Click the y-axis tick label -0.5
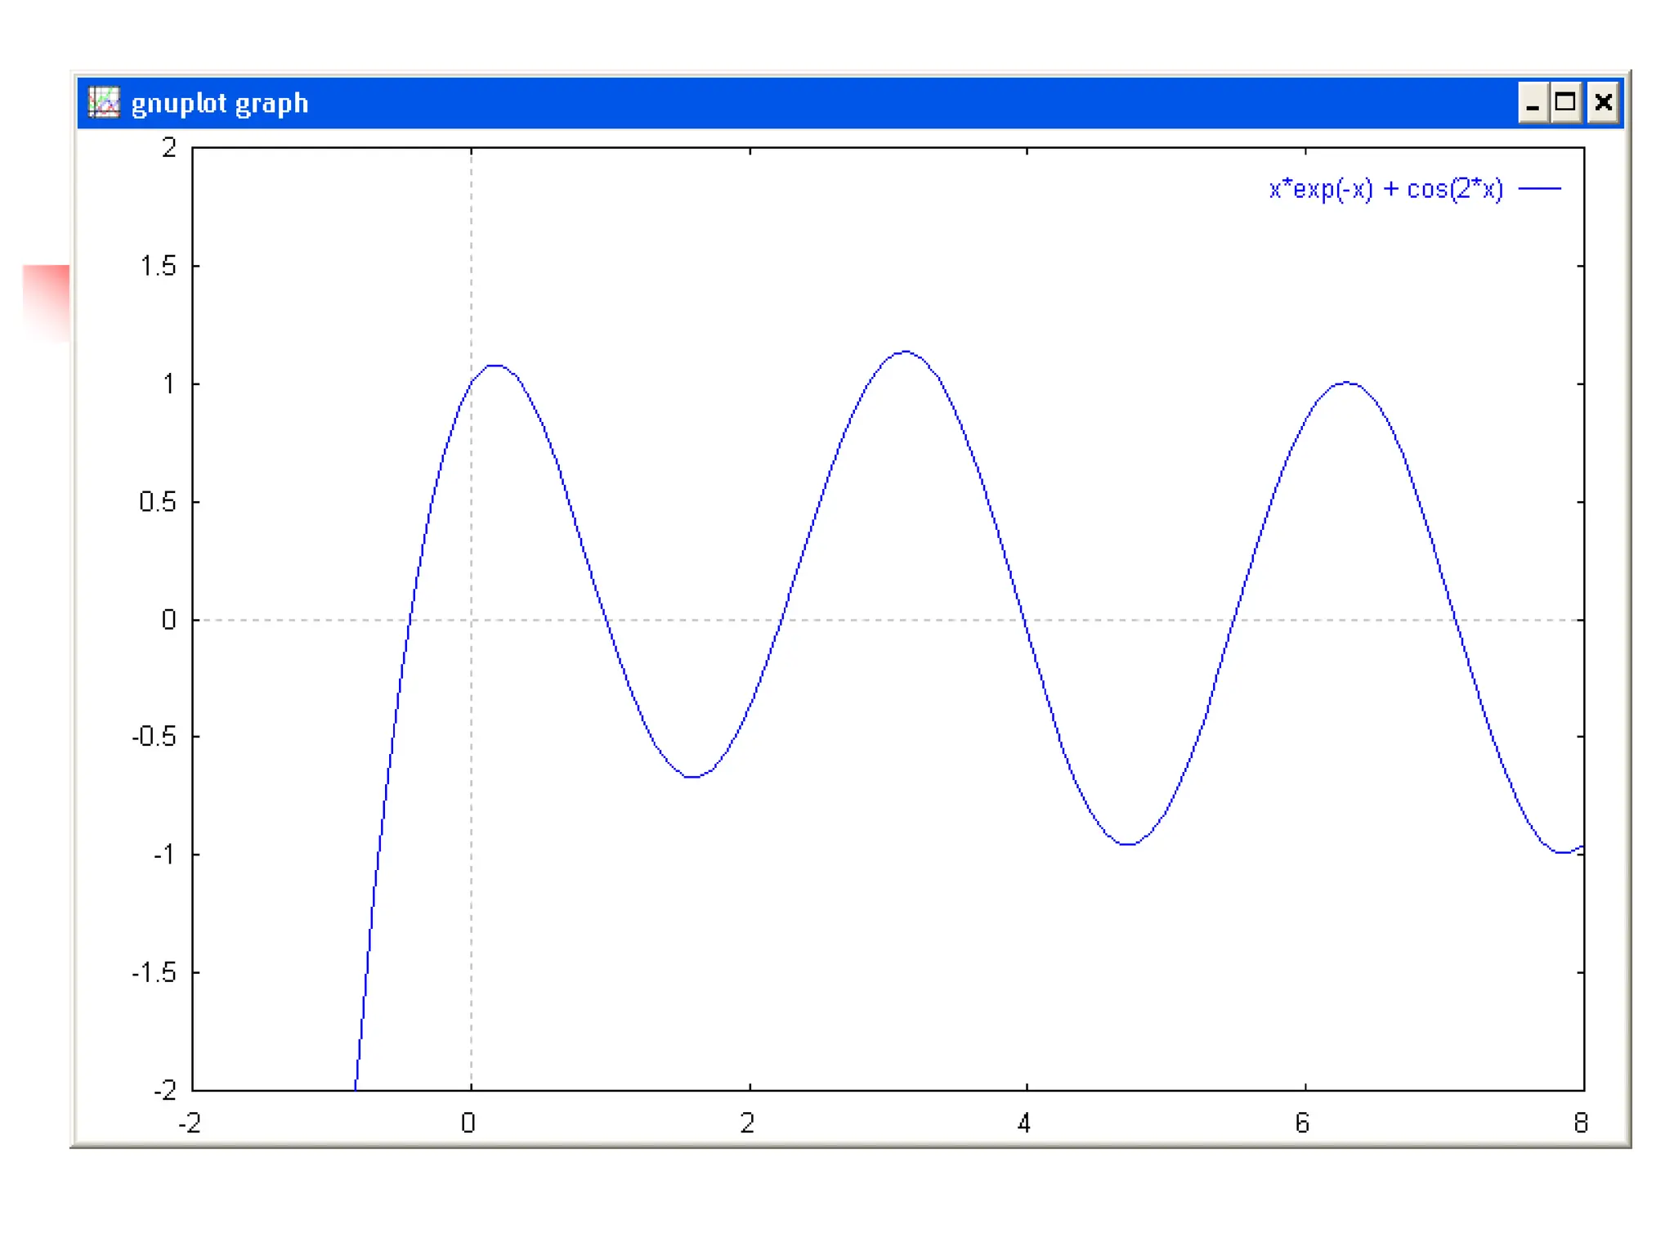The width and height of the screenshot is (1674, 1256). tap(154, 737)
